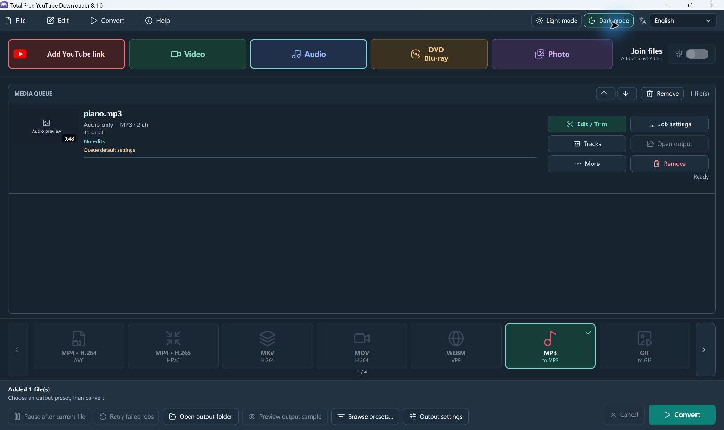Select the WEBM VP9 preset

coord(456,346)
